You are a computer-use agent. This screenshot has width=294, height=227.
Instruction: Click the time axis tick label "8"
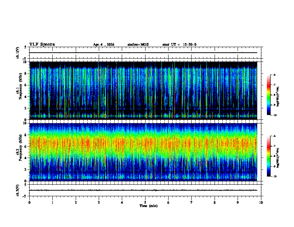point(215,203)
